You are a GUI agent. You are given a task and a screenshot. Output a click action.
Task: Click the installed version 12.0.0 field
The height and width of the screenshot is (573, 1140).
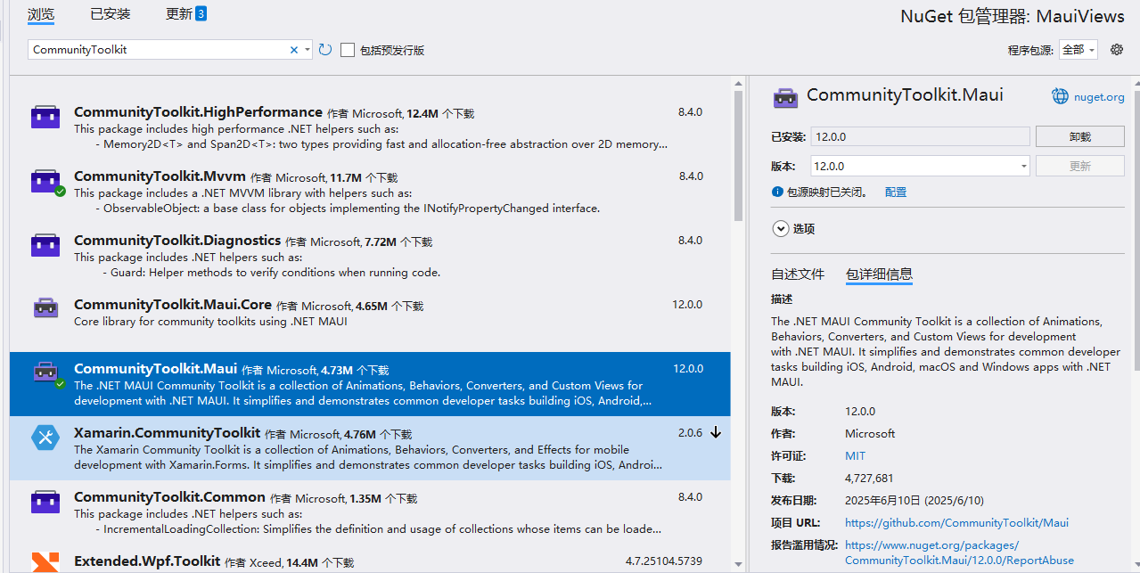920,136
